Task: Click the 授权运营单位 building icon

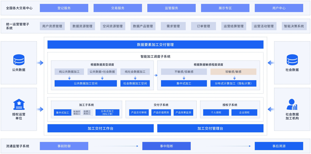Action: coord(19,104)
